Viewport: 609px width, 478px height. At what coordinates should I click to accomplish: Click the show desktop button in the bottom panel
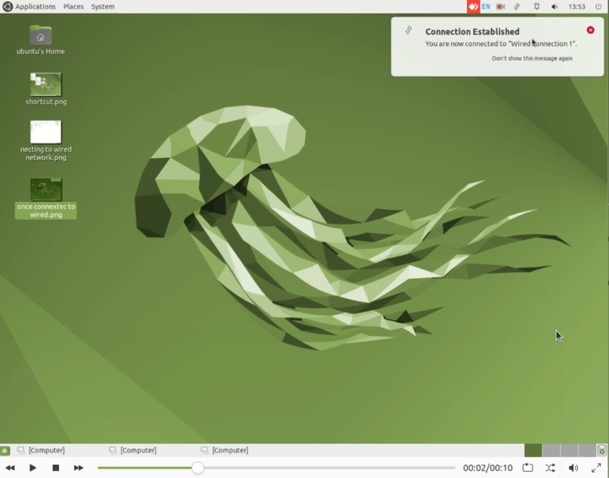coord(5,450)
